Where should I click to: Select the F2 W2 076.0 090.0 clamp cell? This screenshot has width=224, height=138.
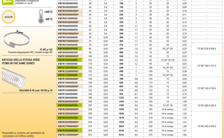[207, 49]
